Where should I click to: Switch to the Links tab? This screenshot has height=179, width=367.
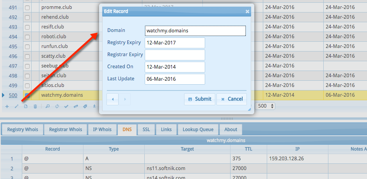[166, 129]
